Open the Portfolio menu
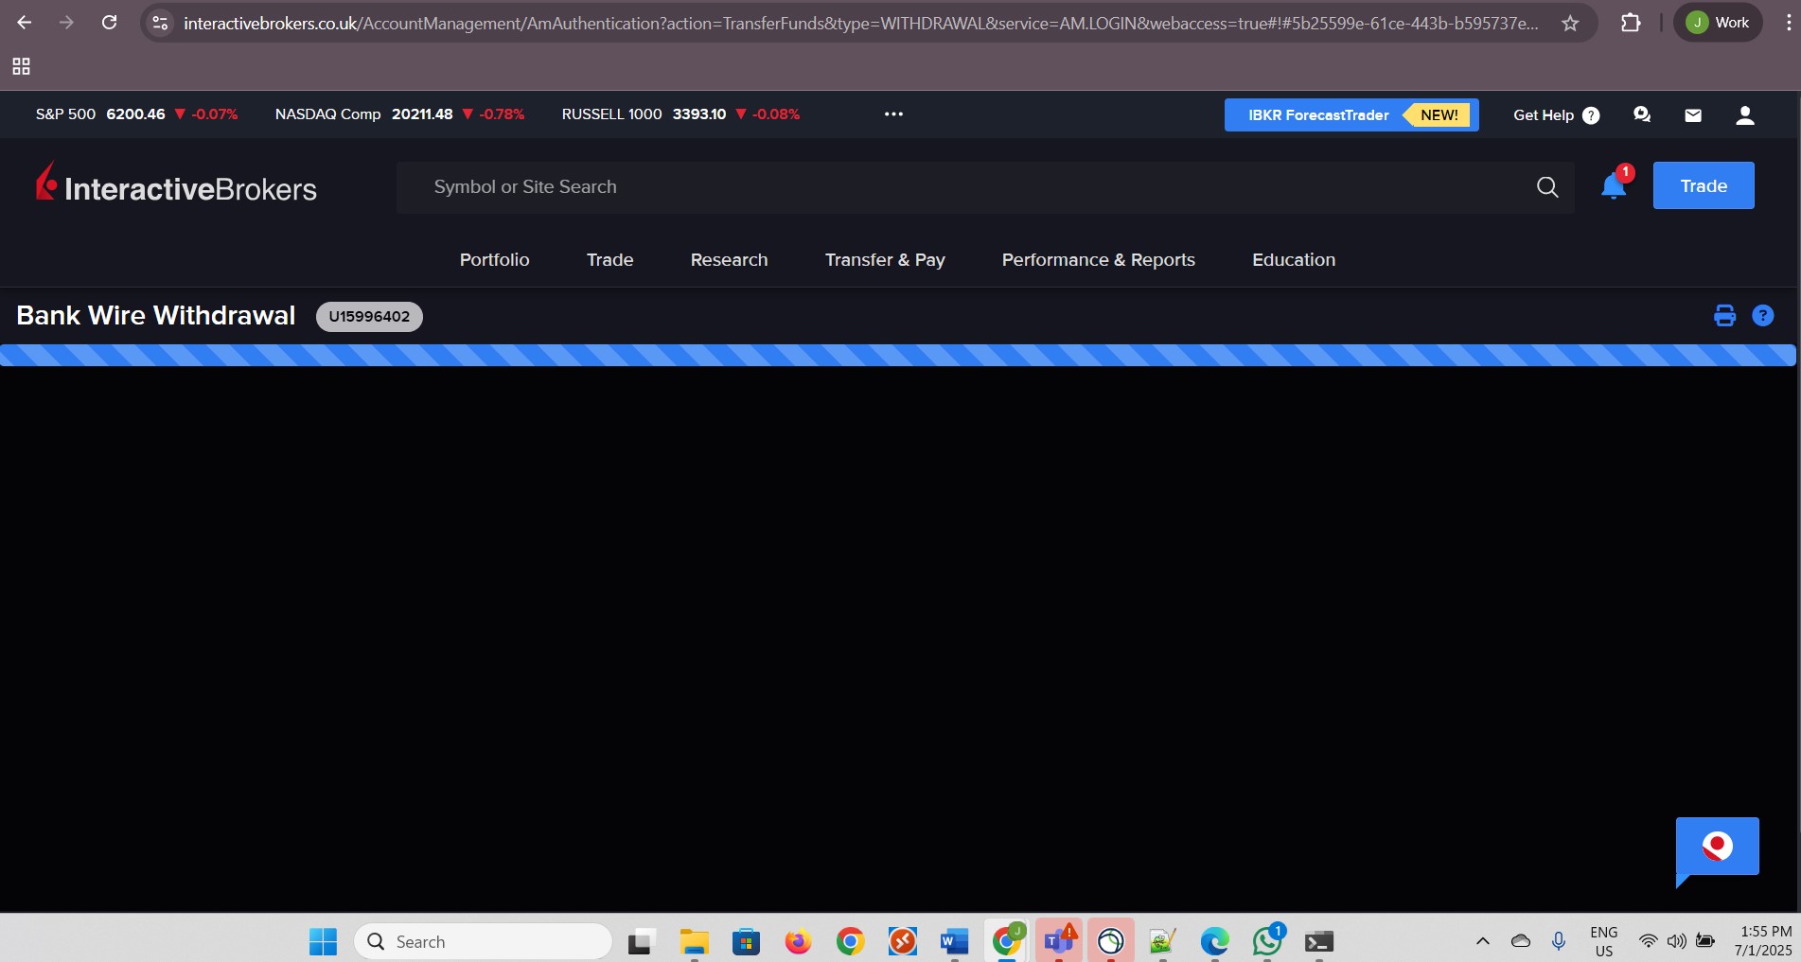The image size is (1801, 962). point(495,260)
